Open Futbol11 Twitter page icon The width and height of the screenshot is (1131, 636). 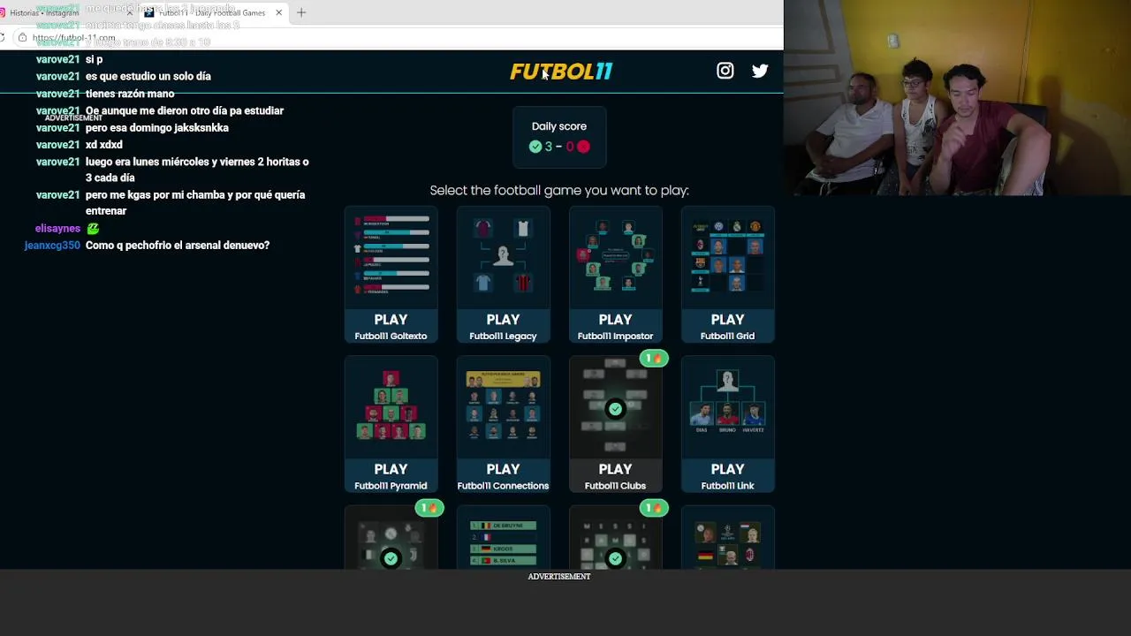760,71
